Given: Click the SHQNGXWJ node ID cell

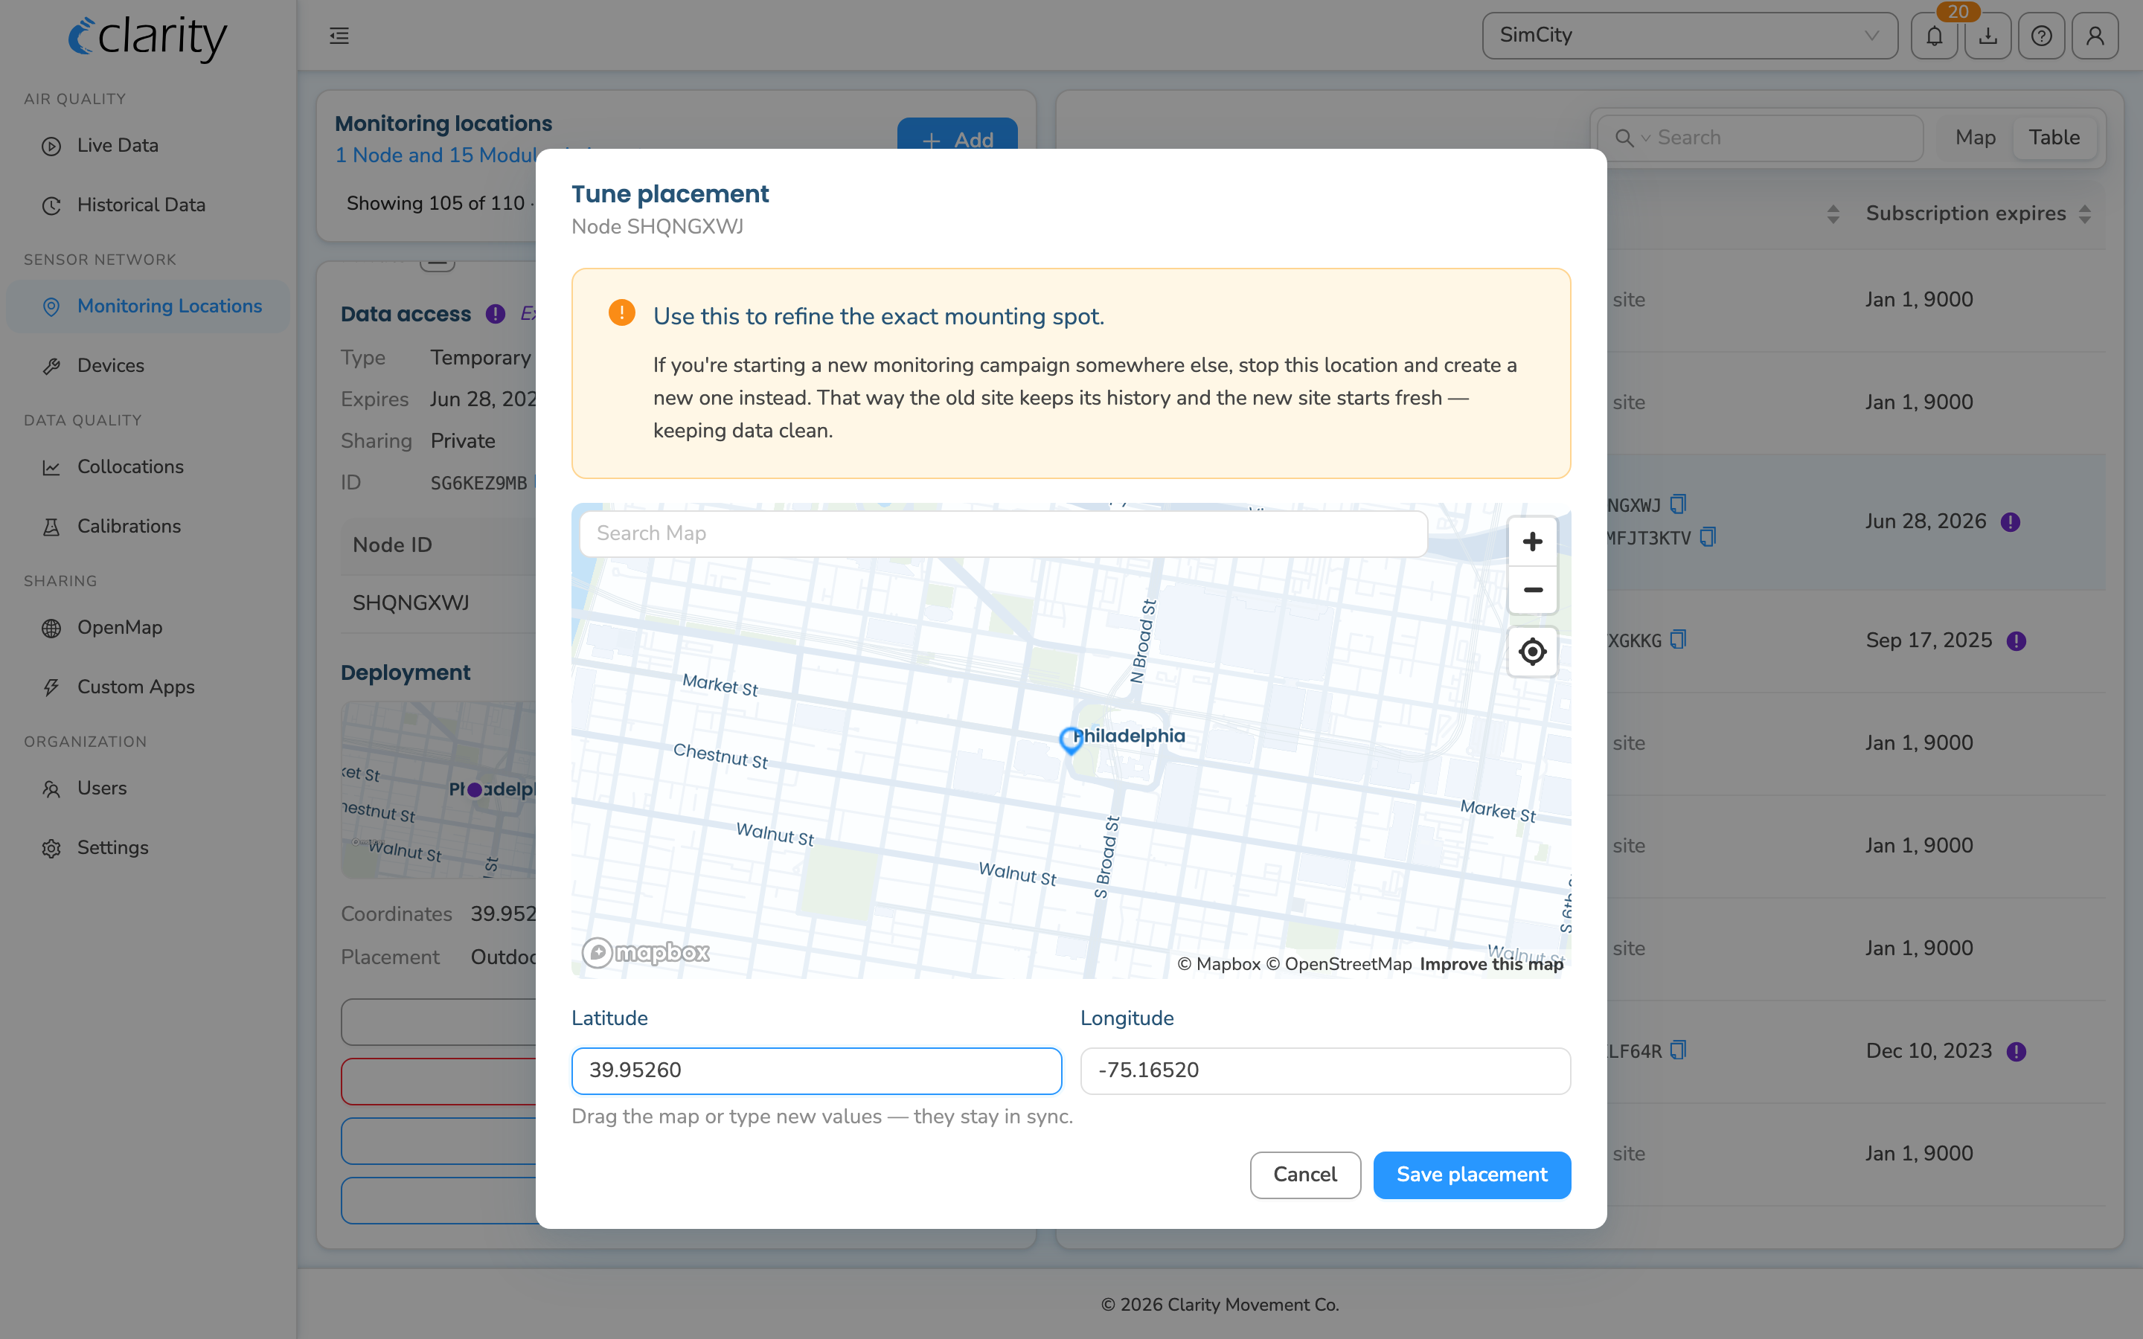Looking at the screenshot, I should pos(411,603).
